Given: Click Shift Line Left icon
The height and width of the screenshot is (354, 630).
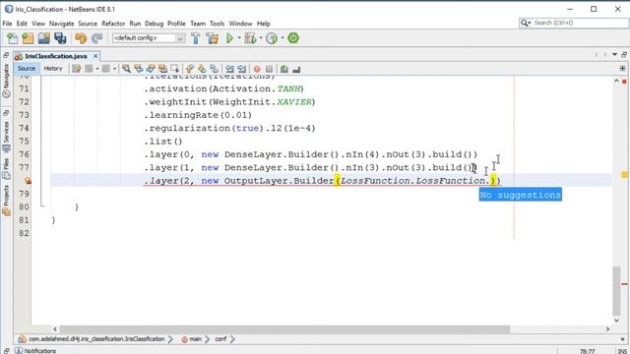Looking at the screenshot, I should click(229, 69).
